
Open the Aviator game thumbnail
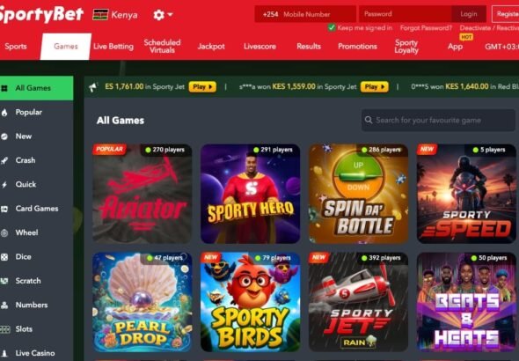[x=142, y=194]
